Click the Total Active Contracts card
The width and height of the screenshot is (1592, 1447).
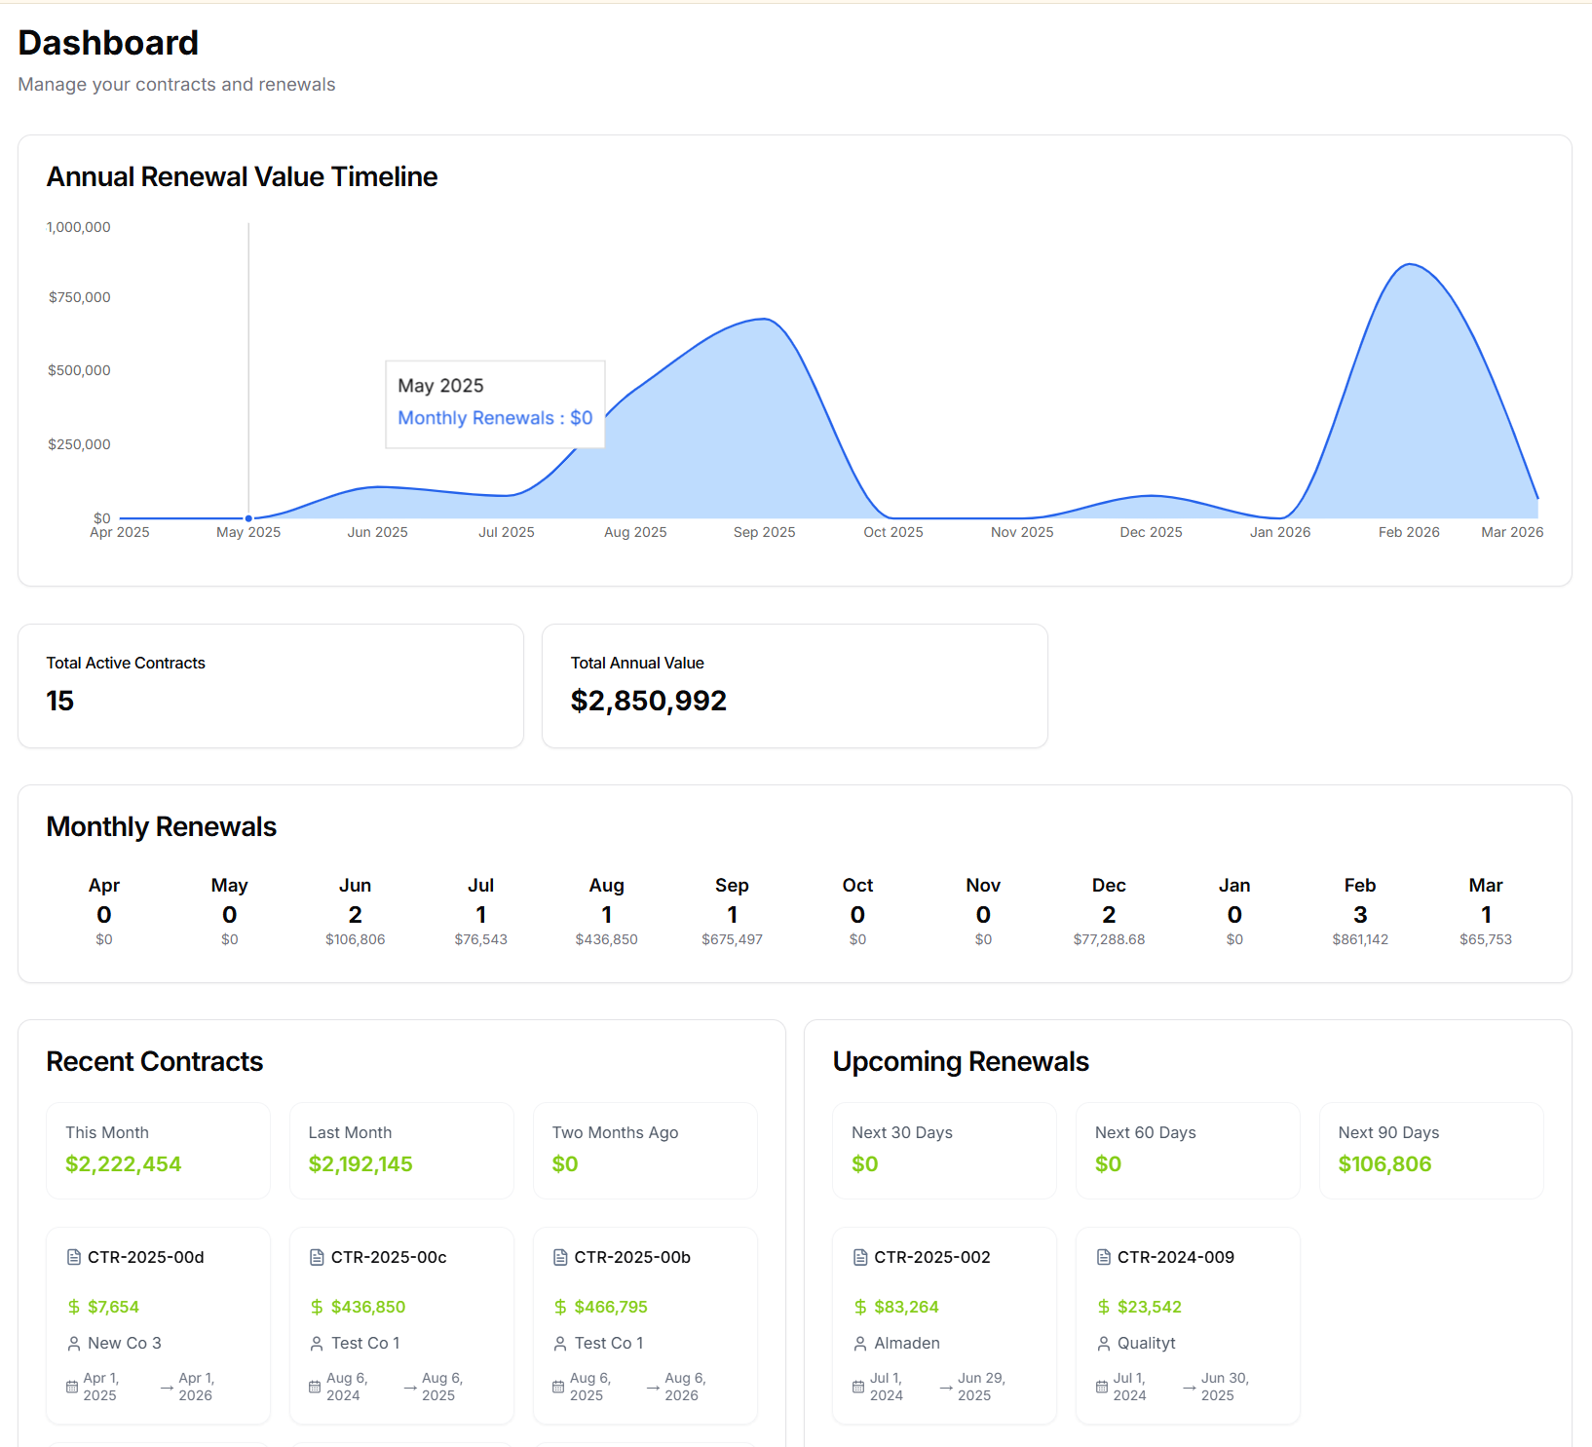pos(270,685)
